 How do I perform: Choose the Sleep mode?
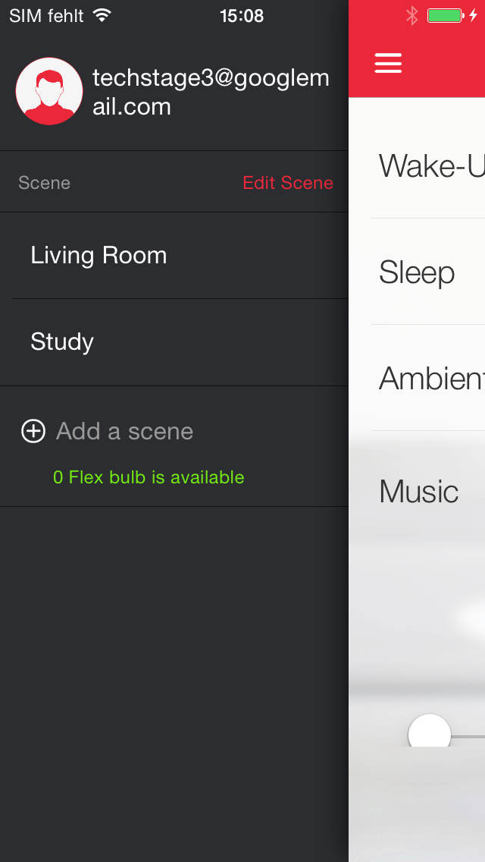(x=417, y=272)
